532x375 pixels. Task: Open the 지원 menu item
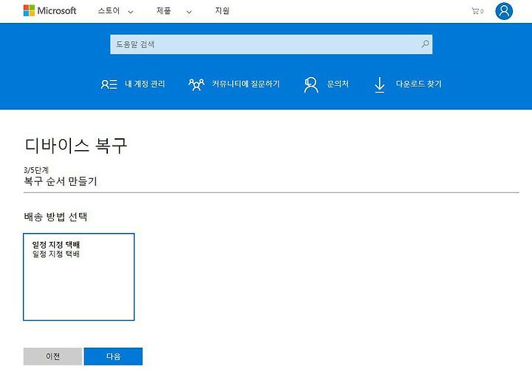(x=222, y=11)
